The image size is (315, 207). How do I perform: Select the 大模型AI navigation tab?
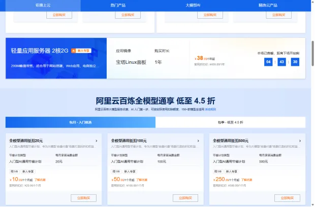pyautogui.click(x=193, y=5)
